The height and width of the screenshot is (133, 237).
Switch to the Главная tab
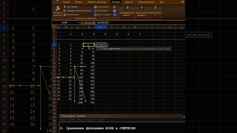click(x=66, y=2)
